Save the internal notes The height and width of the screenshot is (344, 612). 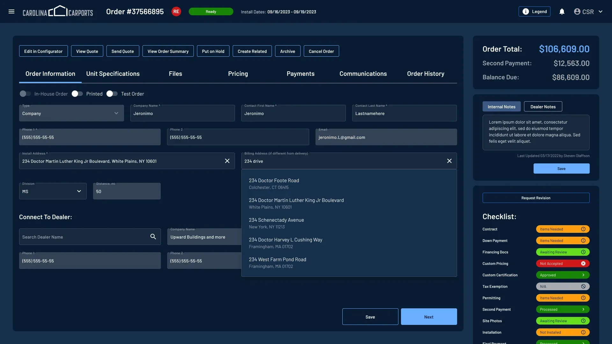[562, 168]
